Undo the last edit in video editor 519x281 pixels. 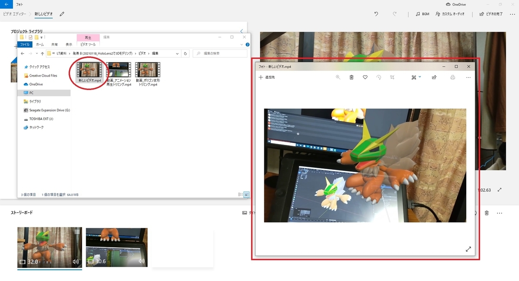(376, 14)
